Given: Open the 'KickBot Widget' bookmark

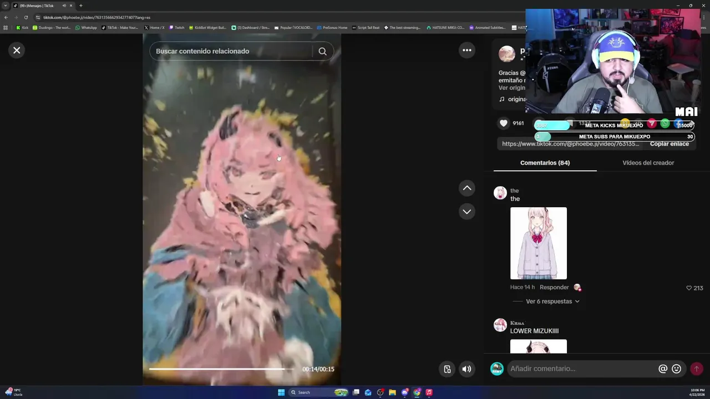Looking at the screenshot, I should tap(207, 27).
